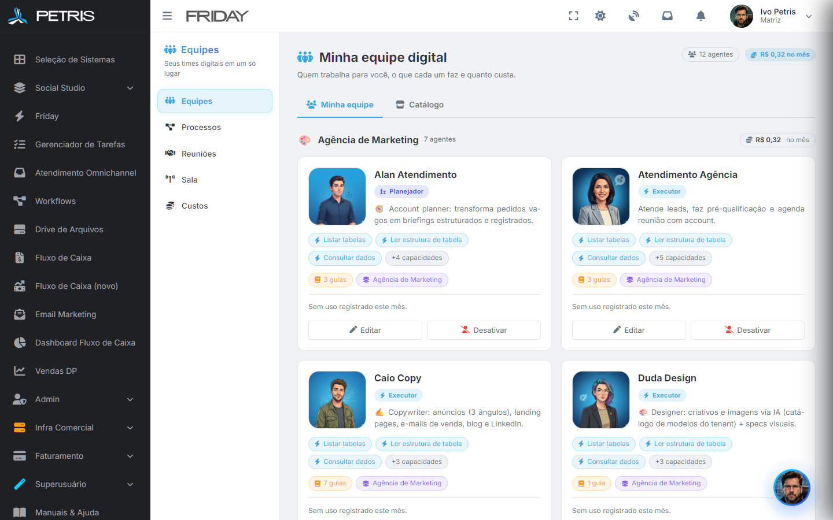This screenshot has height=520, width=833.
Task: Edit the Atendimento Agência agent
Action: (x=629, y=330)
